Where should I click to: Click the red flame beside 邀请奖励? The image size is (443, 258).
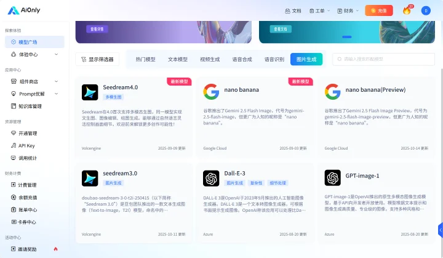pyautogui.click(x=55, y=249)
